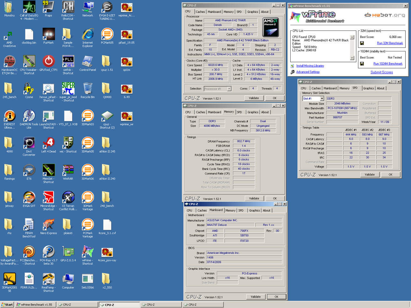Screen dimensions: 411x308
Task: Click Run 32M Benchmark link
Action: tap(390, 43)
